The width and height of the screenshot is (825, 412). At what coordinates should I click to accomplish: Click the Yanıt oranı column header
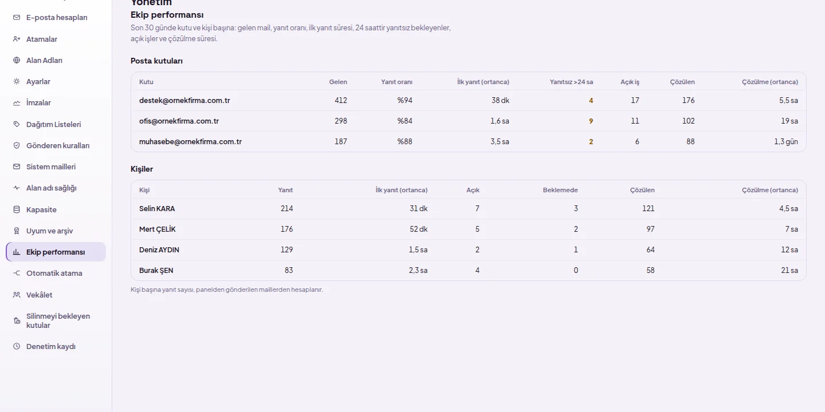(396, 82)
